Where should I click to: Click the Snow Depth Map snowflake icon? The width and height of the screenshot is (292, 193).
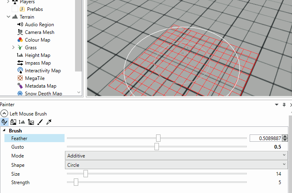(x=20, y=93)
